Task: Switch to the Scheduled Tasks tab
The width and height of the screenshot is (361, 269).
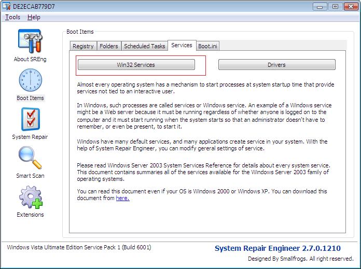Action: pos(145,46)
